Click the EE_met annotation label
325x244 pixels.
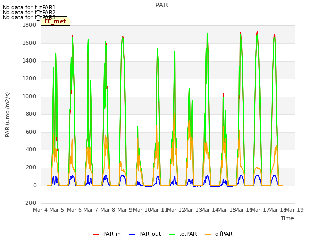55,21
